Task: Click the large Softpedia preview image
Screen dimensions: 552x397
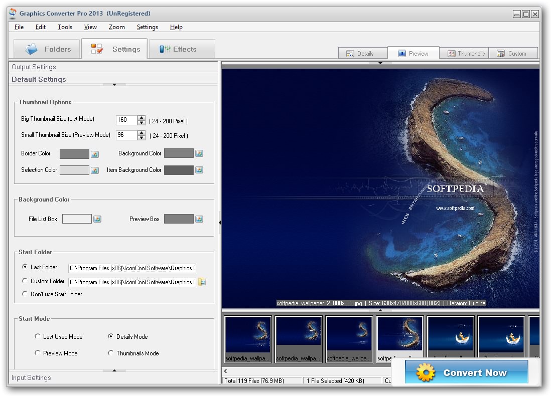Action: pyautogui.click(x=380, y=188)
